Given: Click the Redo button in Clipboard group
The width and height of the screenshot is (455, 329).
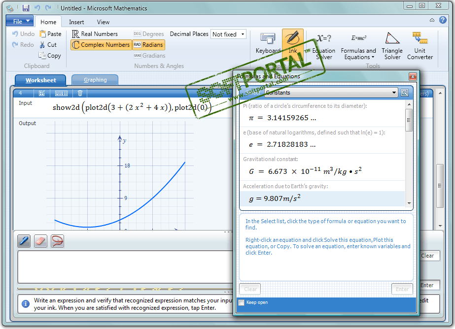Looking at the screenshot, I should coord(23,45).
